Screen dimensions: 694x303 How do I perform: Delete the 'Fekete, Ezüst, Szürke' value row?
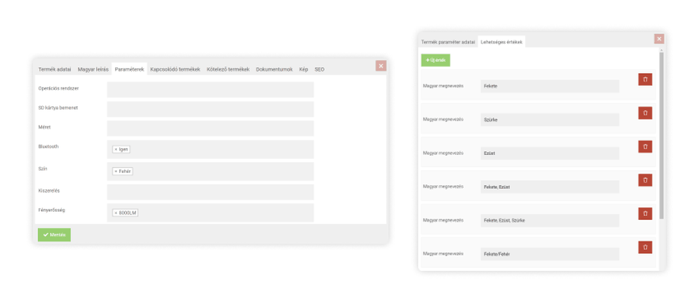pyautogui.click(x=645, y=214)
